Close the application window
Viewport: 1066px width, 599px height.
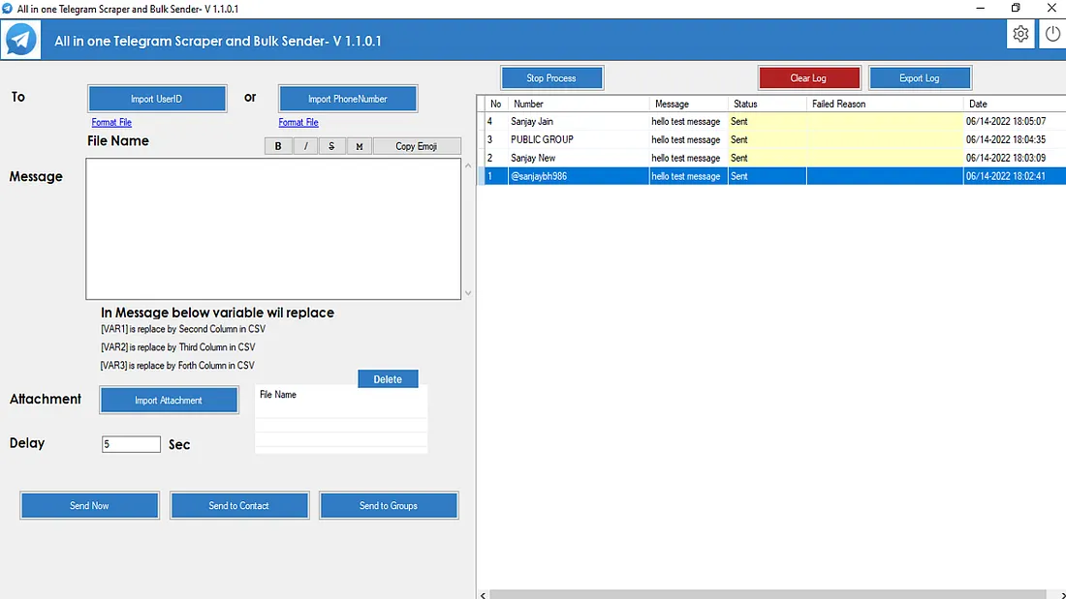click(x=1051, y=8)
